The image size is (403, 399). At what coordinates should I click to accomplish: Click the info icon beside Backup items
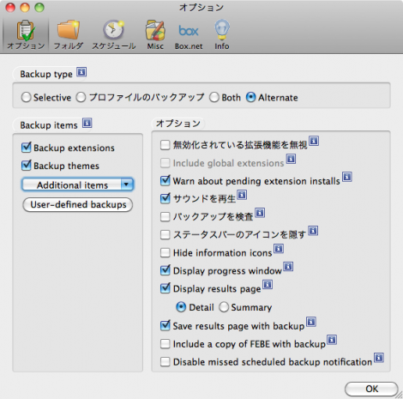pos(87,123)
